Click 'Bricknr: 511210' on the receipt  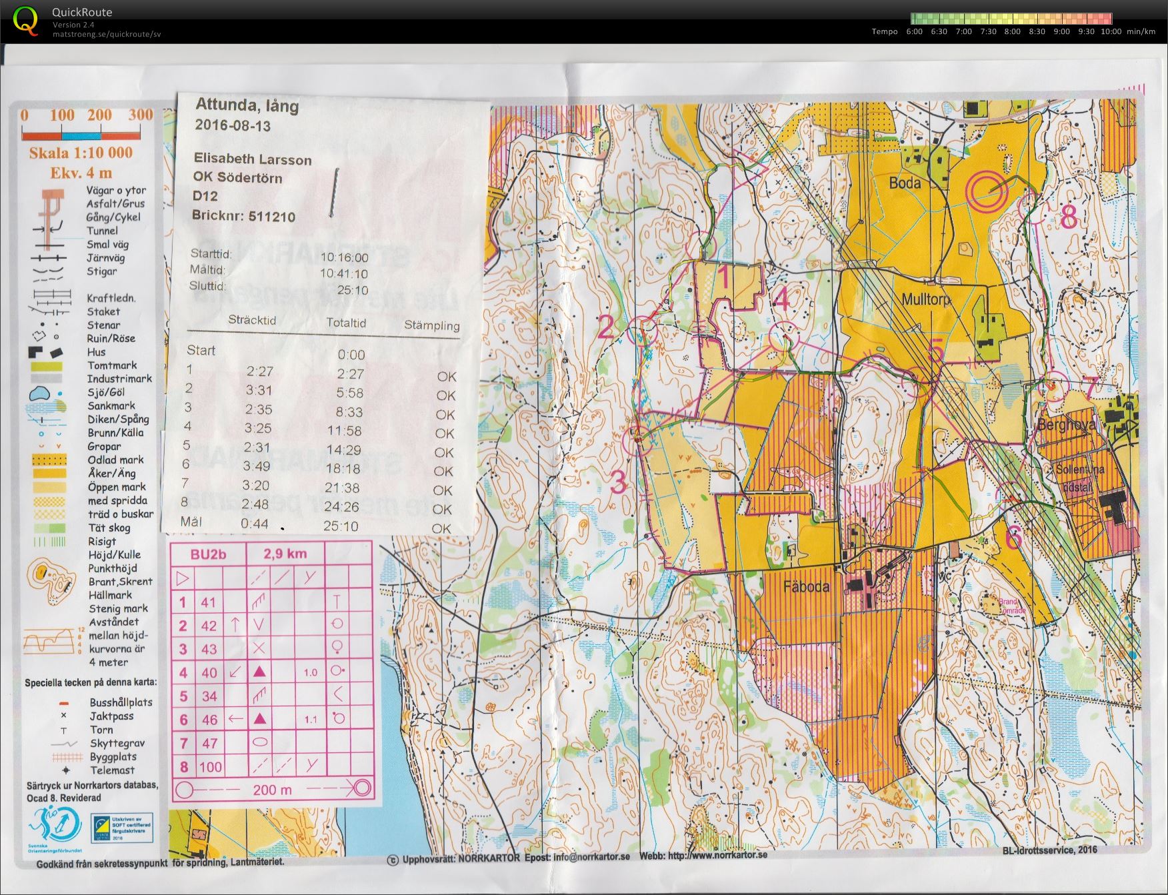(243, 215)
